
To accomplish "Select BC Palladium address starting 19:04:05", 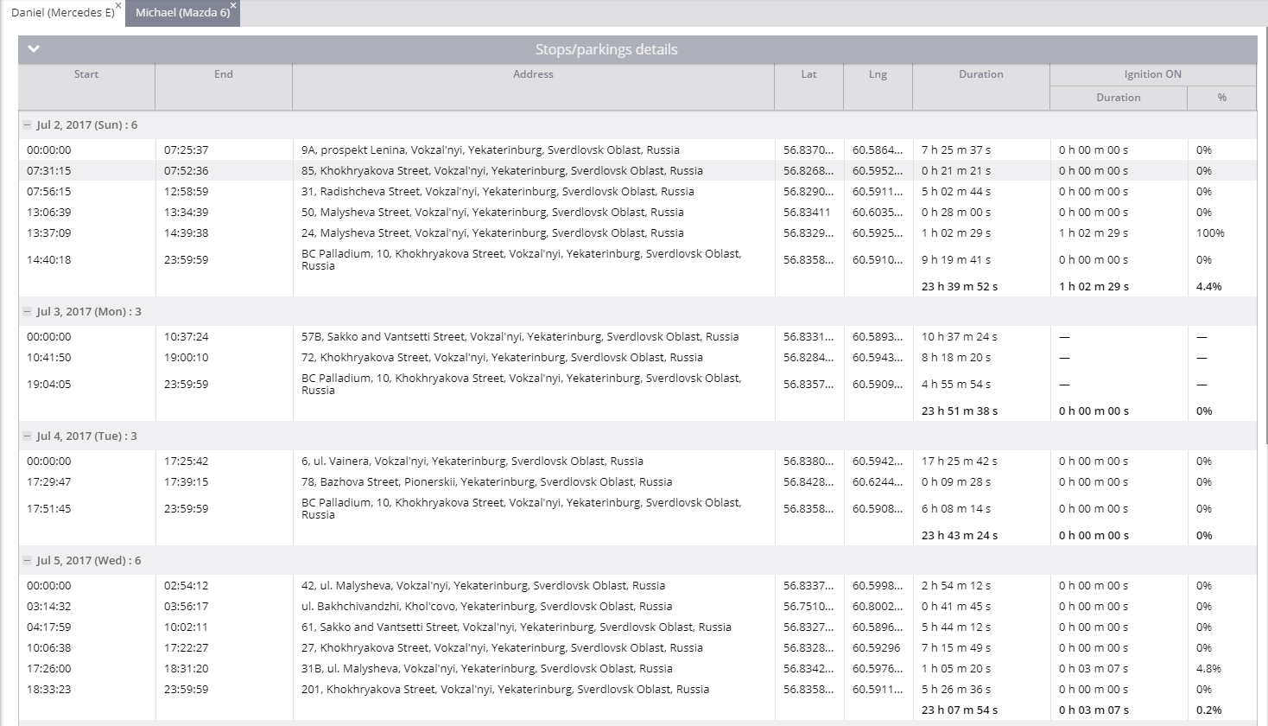I will click(522, 385).
